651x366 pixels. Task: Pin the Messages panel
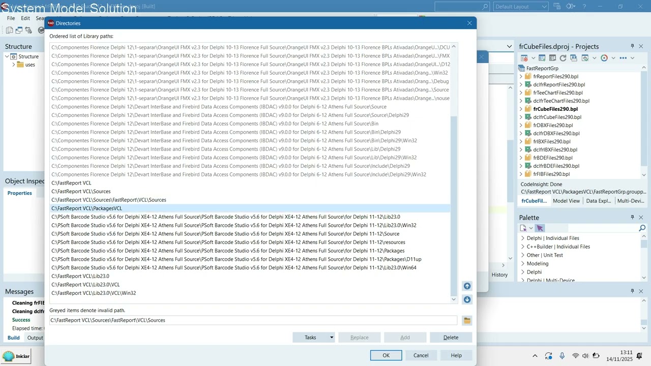[633, 291]
